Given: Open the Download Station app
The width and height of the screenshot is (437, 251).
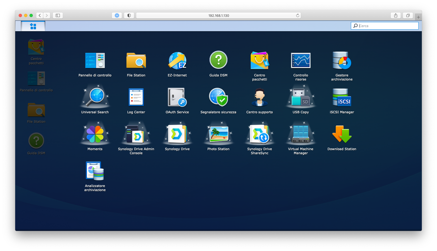Looking at the screenshot, I should point(342,134).
